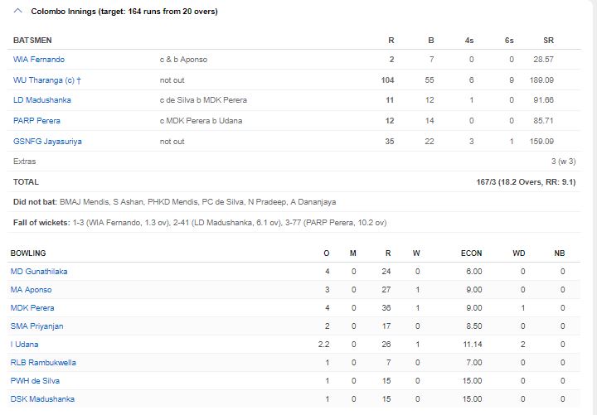Open GSNFG Jayasuriya player page
597x415 pixels.
[47, 142]
